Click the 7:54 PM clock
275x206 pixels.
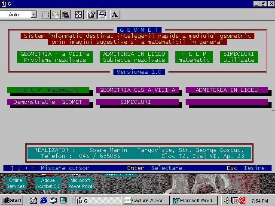tap(260, 201)
